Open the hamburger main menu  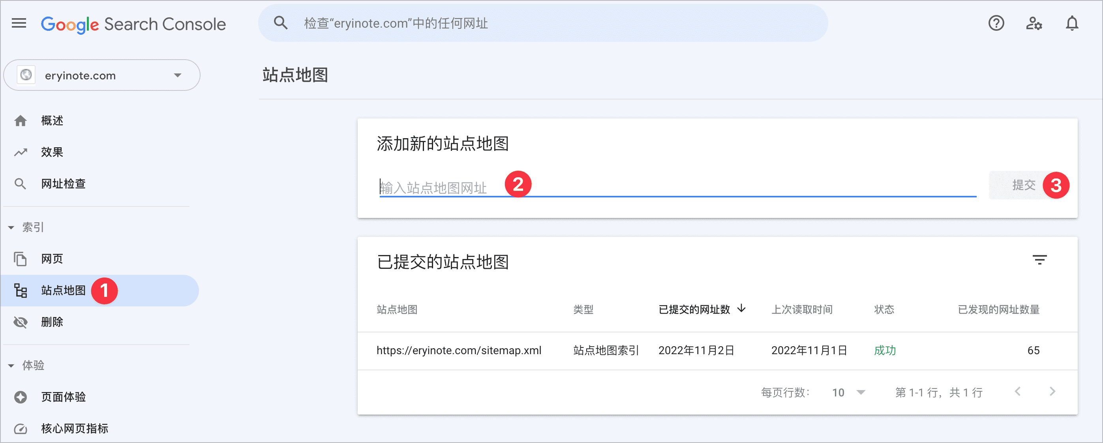(19, 23)
